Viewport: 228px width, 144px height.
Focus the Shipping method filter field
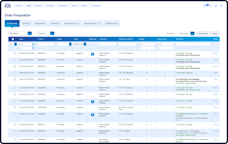127,44
